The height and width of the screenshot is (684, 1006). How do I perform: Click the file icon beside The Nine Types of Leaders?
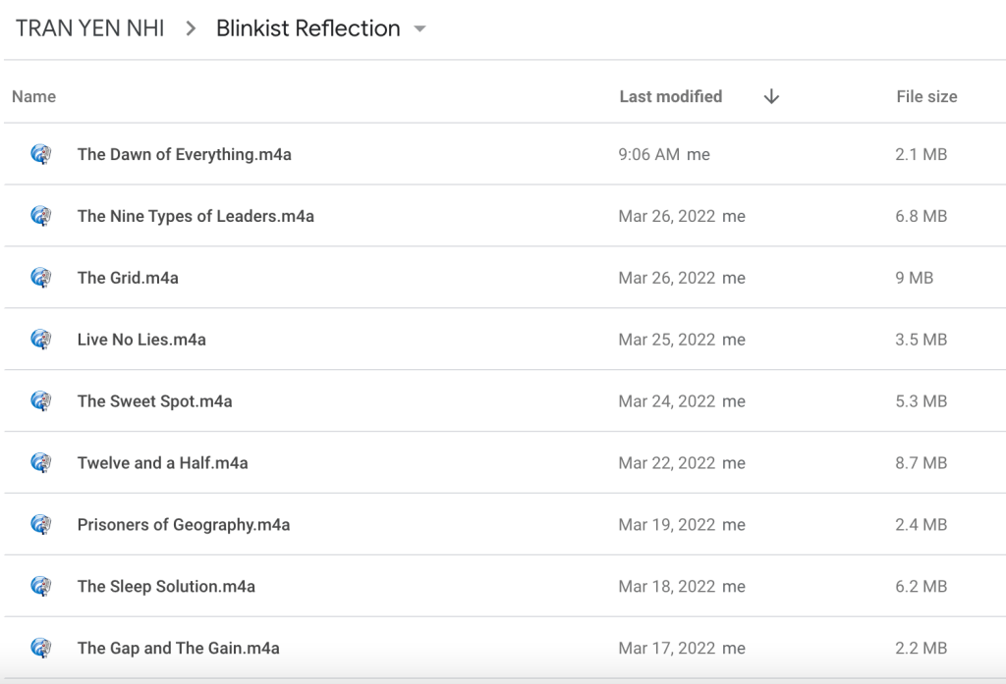[40, 216]
